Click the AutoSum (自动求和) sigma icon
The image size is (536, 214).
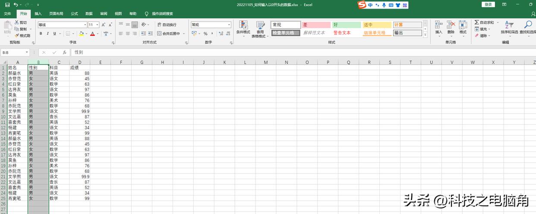476,22
